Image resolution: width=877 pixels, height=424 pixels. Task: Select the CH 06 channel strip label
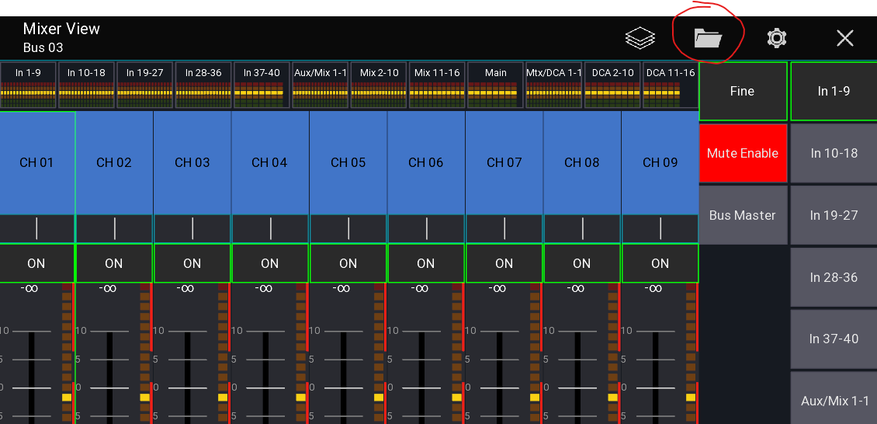tap(426, 163)
